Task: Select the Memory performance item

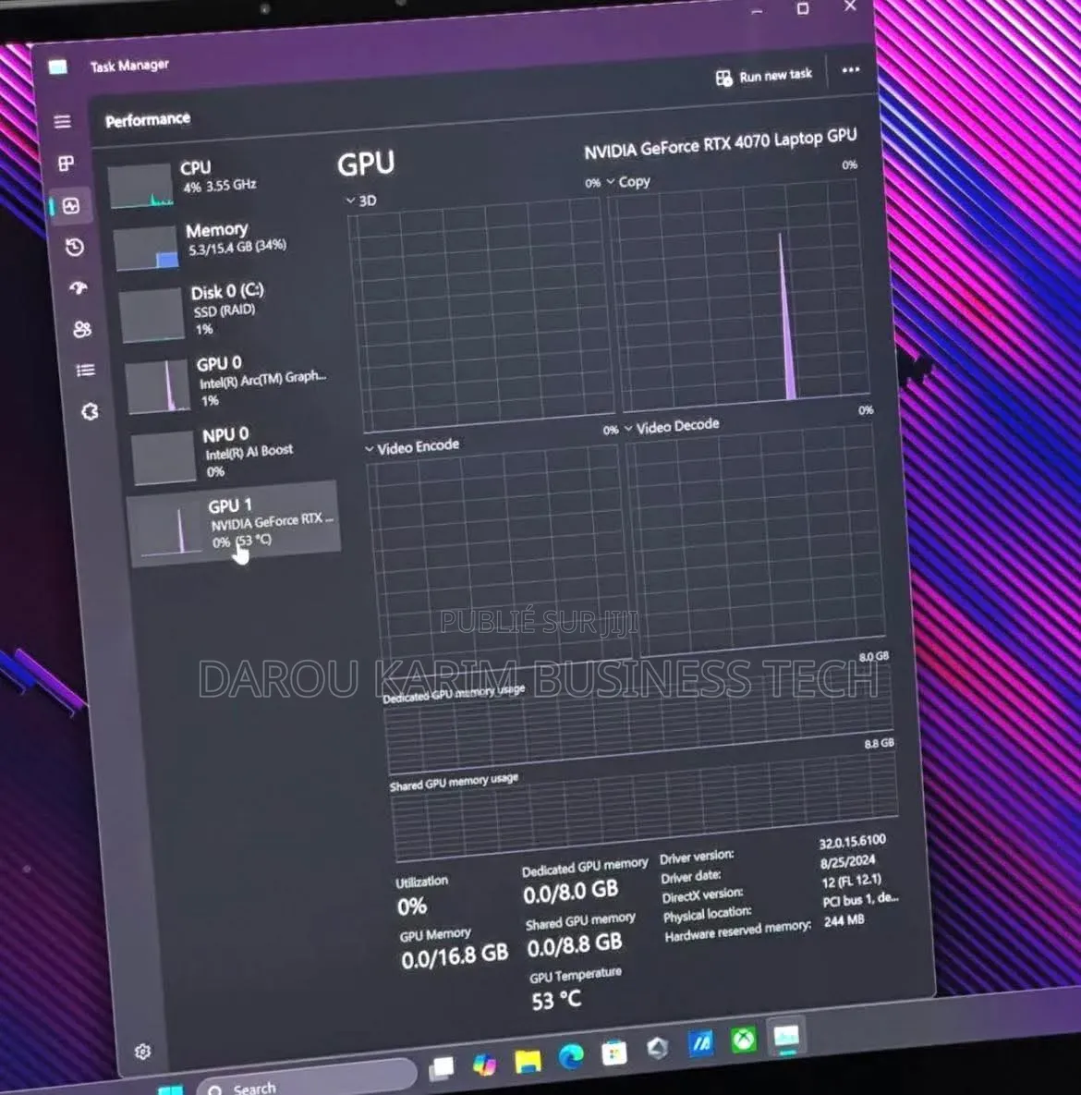Action: pyautogui.click(x=222, y=245)
